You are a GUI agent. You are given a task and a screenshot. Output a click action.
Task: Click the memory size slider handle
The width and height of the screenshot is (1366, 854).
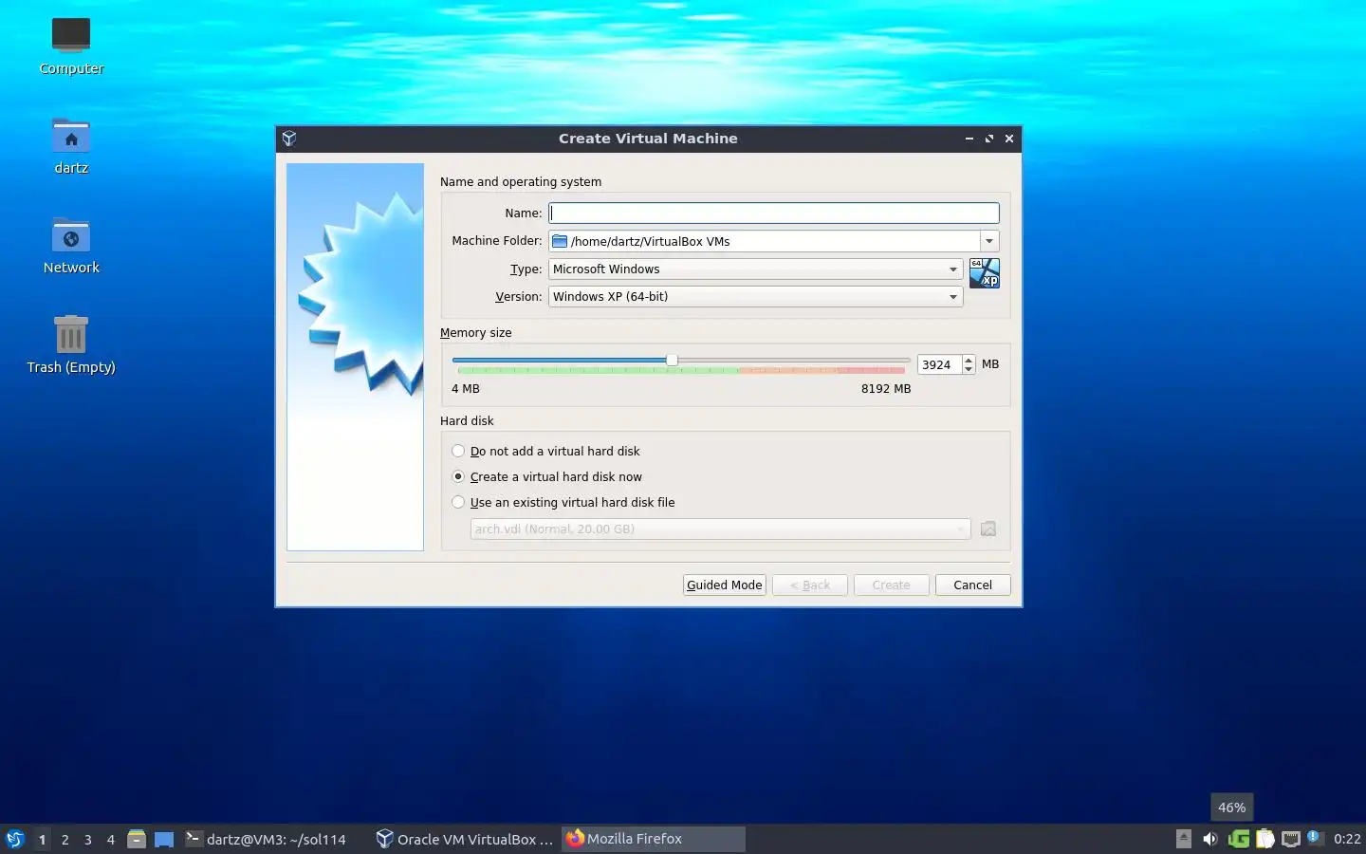(672, 361)
